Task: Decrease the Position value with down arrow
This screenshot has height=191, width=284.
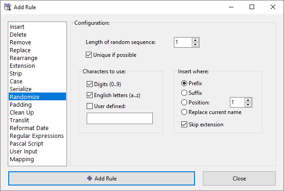Action: [248, 105]
